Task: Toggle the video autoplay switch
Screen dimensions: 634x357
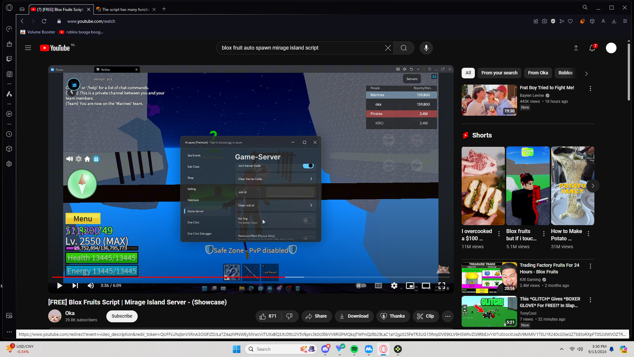Action: (x=361, y=286)
